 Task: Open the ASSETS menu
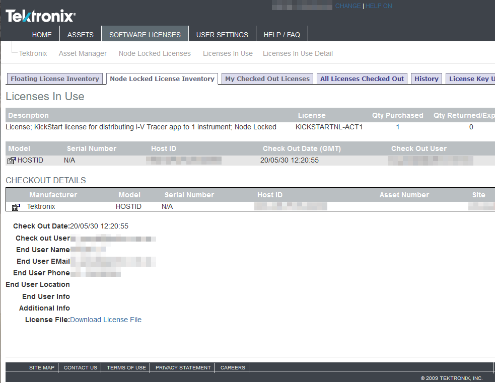pyautogui.click(x=80, y=35)
